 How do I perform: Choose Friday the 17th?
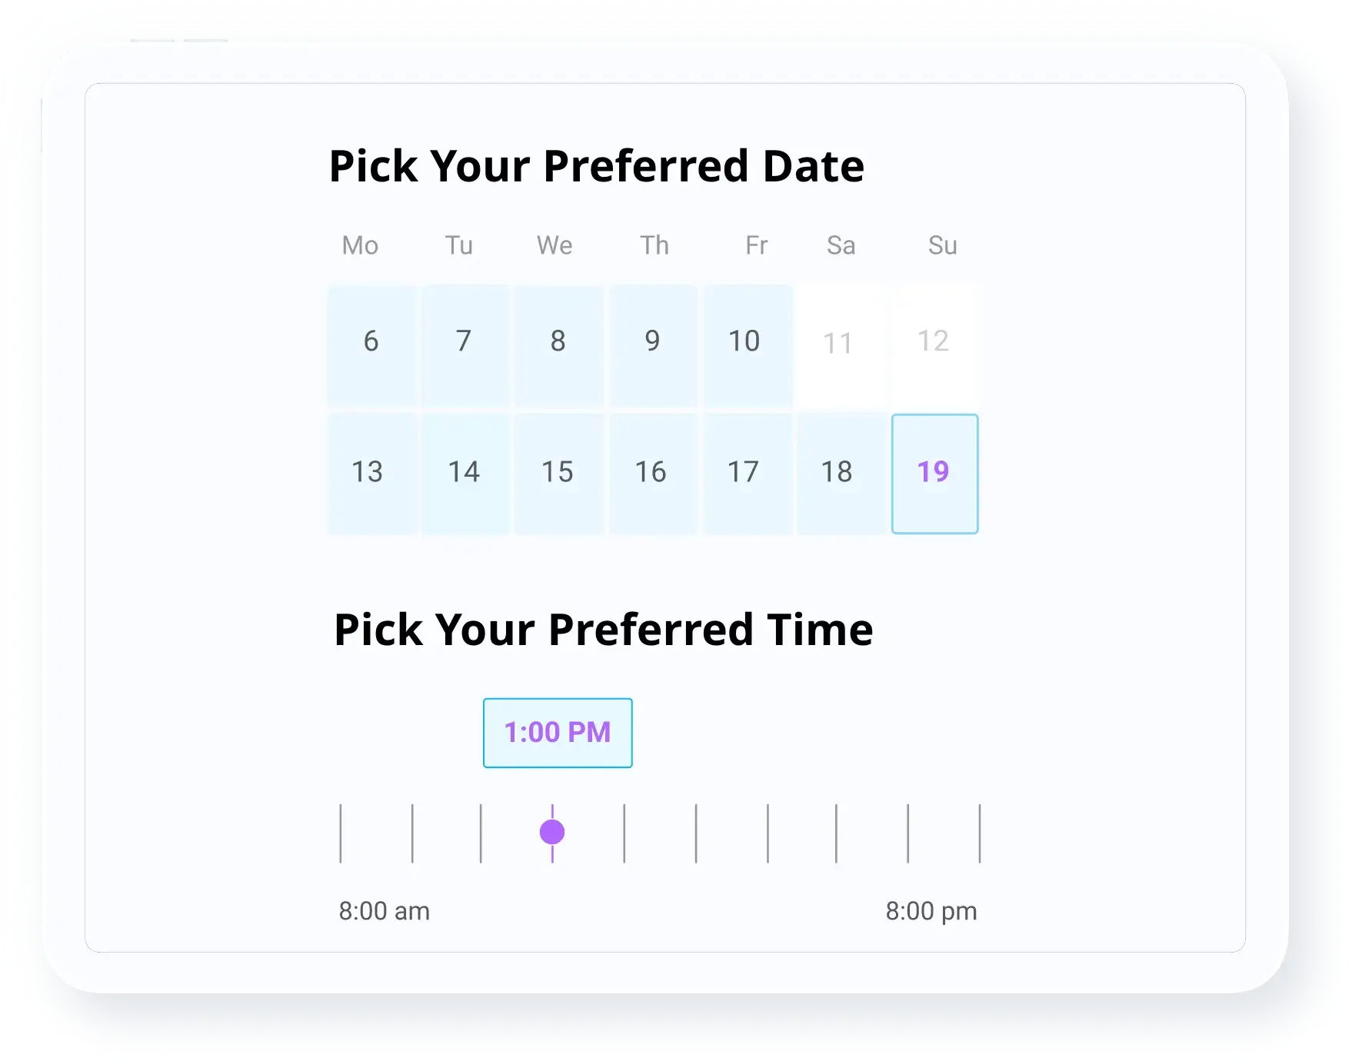point(748,474)
